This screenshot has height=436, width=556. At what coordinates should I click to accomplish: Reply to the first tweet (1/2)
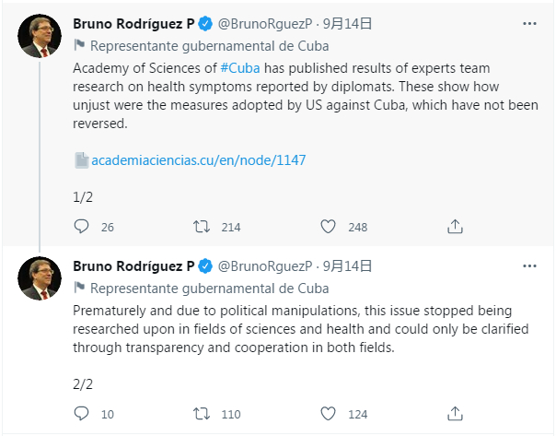coord(81,227)
